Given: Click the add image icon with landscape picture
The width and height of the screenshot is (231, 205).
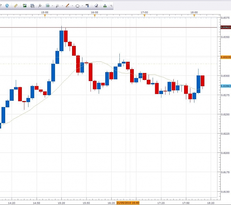Looking at the screenshot, I should coord(25,6).
